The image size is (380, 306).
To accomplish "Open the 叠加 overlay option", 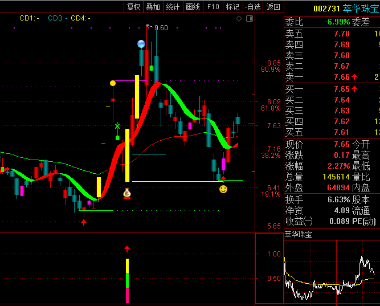I will coord(153,7).
